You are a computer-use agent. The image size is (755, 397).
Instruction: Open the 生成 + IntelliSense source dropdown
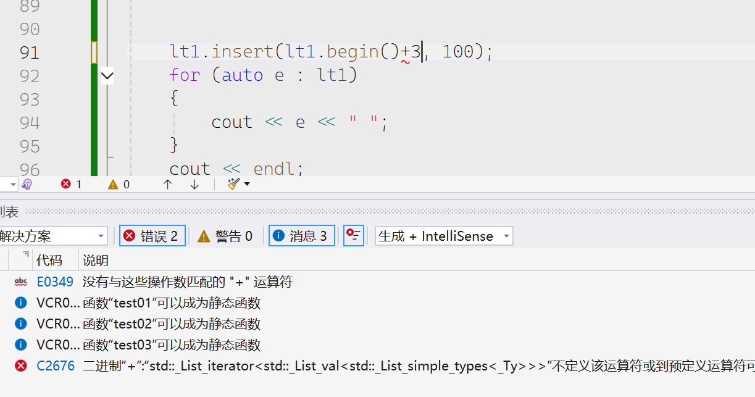443,236
